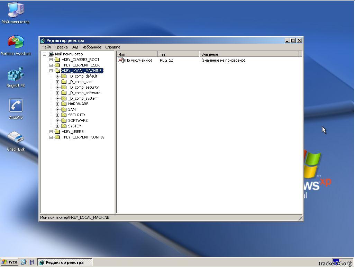Expand the HKEY_CLASSES_ROOT branch
Image resolution: width=355 pixels, height=269 pixels.
pos(51,60)
